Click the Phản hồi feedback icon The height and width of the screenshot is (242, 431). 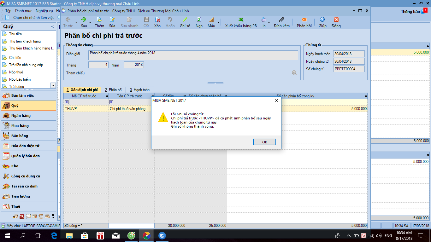pos(304,20)
